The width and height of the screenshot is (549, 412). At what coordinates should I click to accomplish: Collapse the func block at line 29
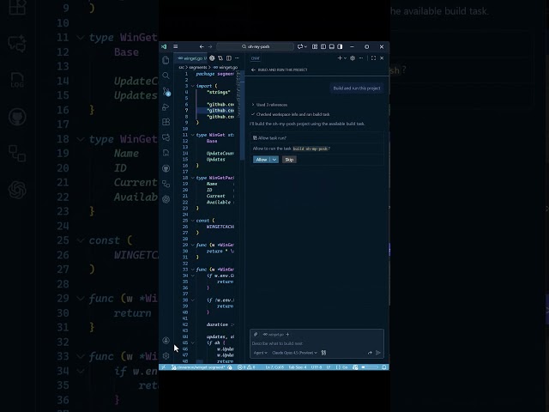(x=192, y=245)
